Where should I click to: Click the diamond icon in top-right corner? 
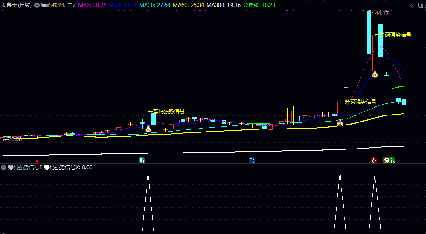pos(413,5)
